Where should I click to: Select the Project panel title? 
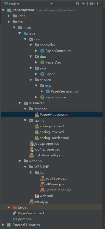pos(14,4)
